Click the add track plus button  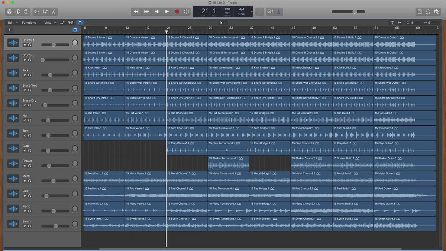click(10, 30)
